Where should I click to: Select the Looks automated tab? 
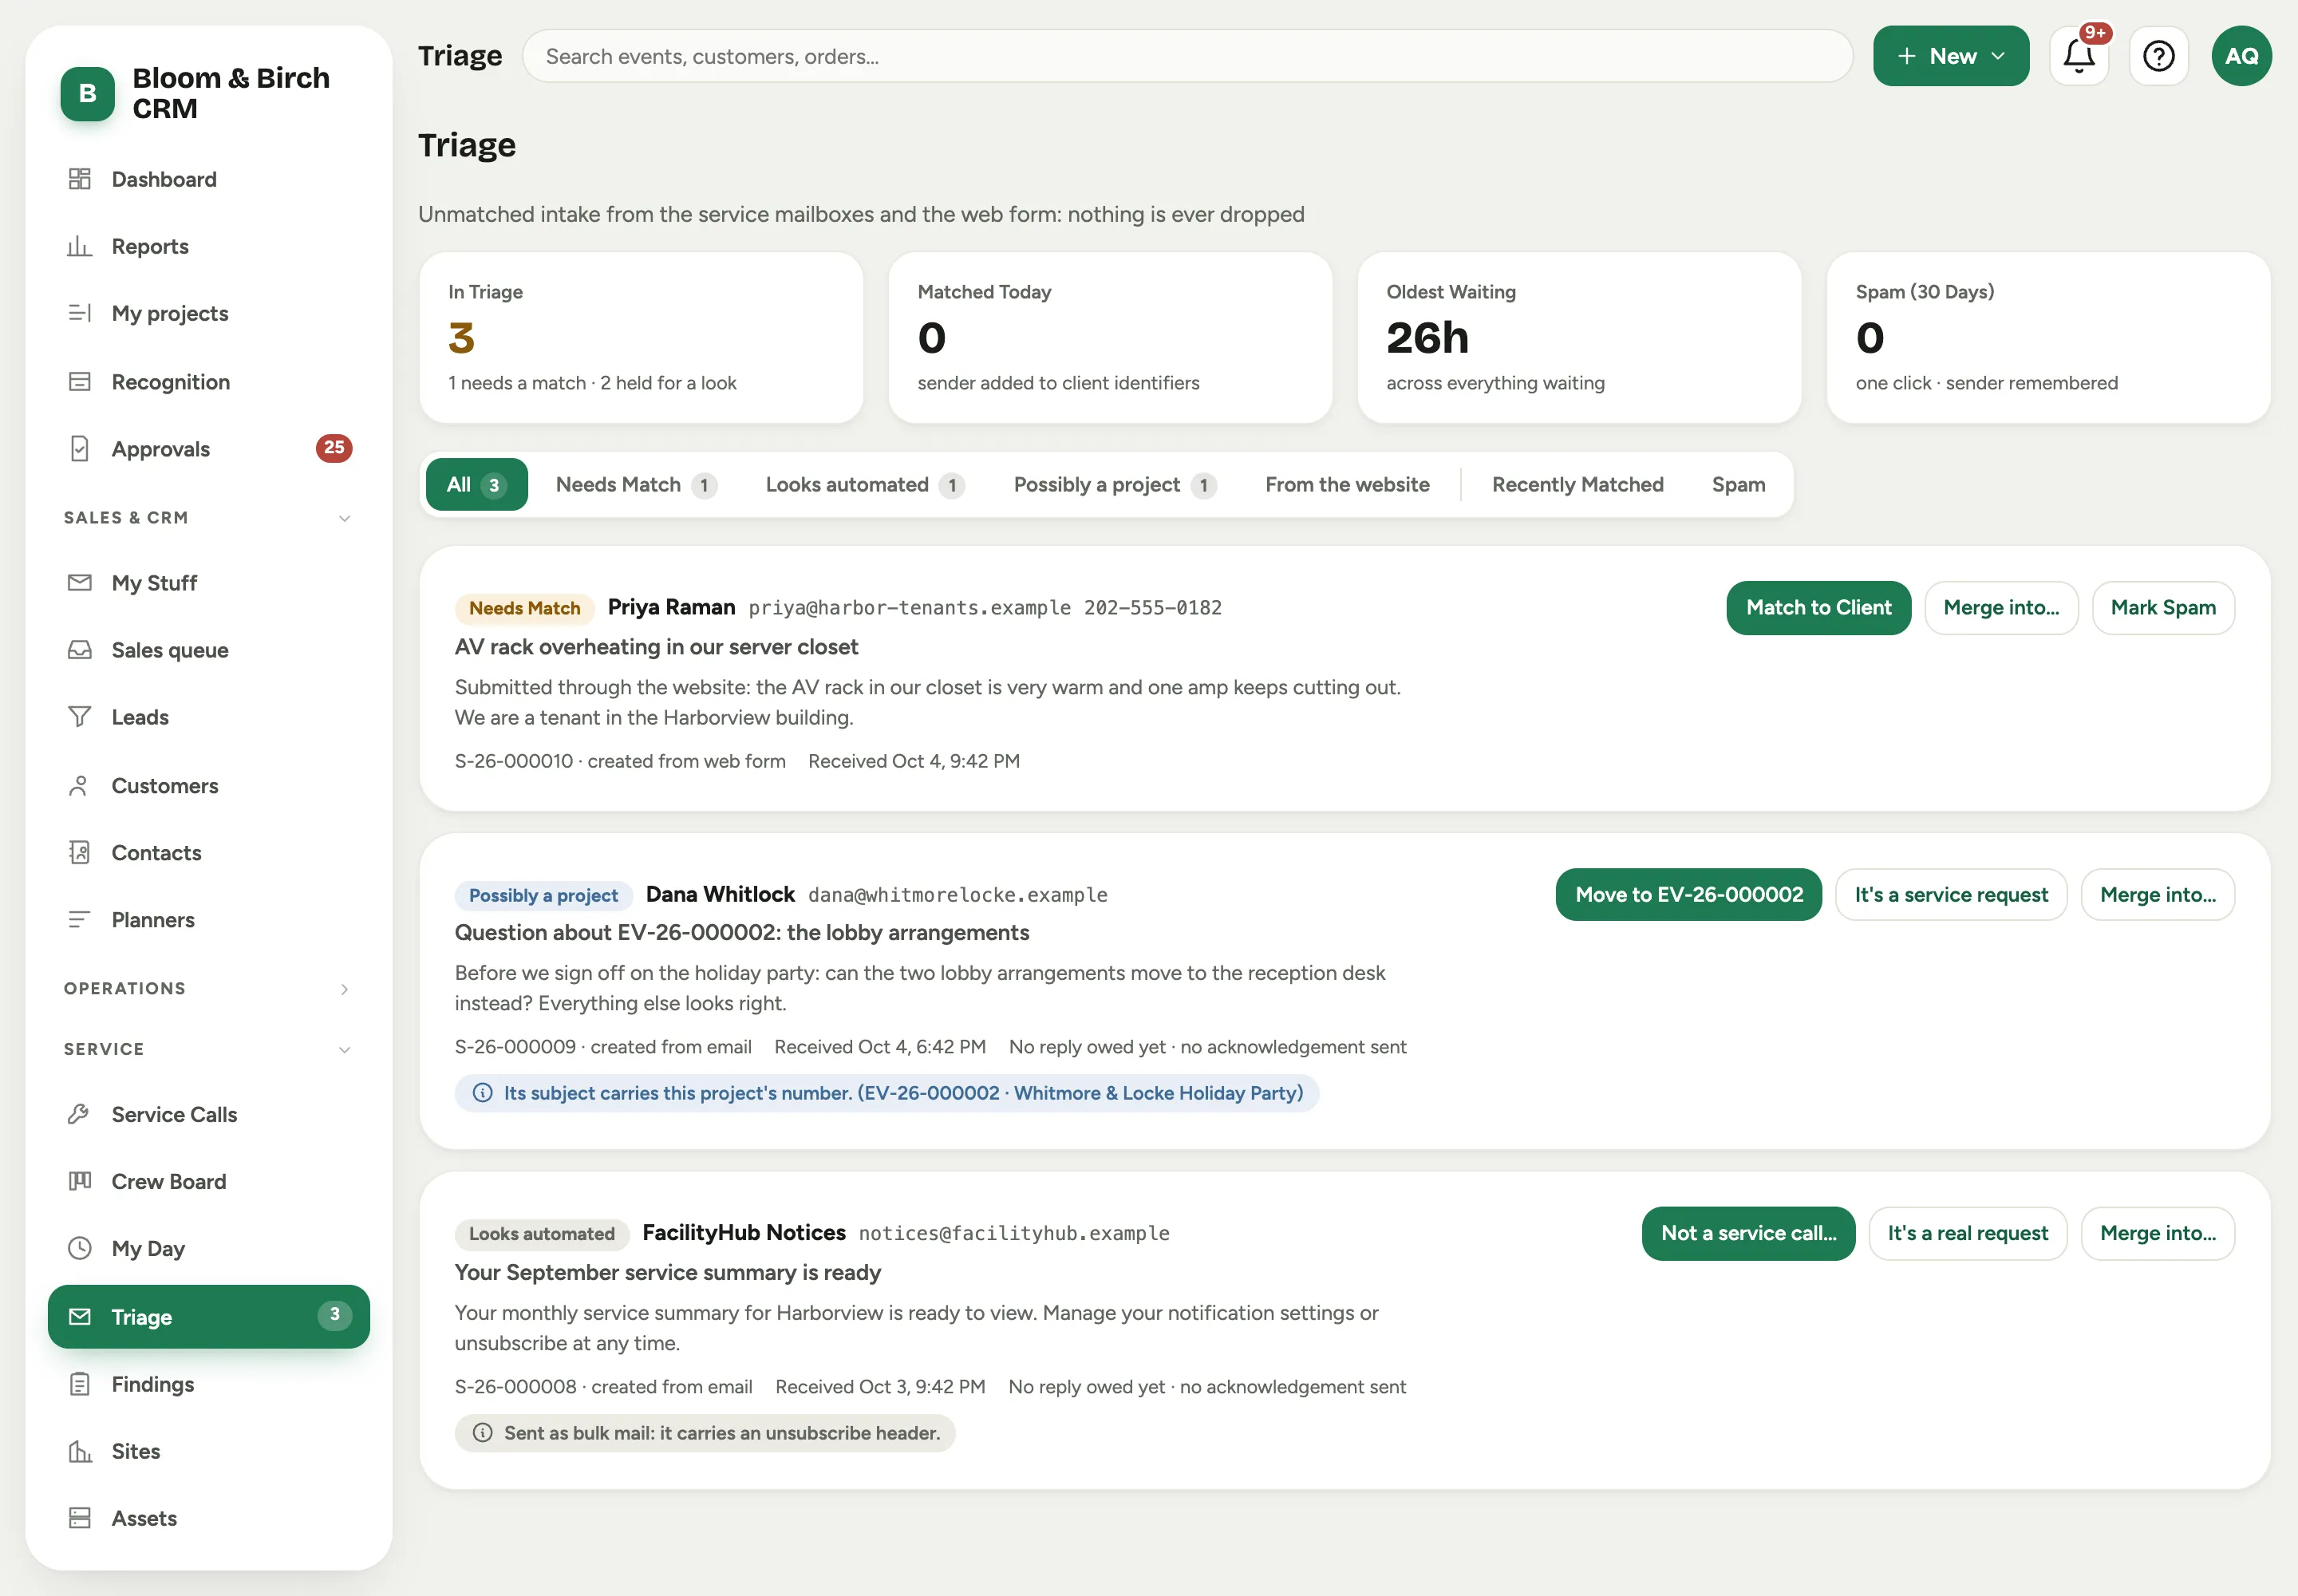coord(864,485)
